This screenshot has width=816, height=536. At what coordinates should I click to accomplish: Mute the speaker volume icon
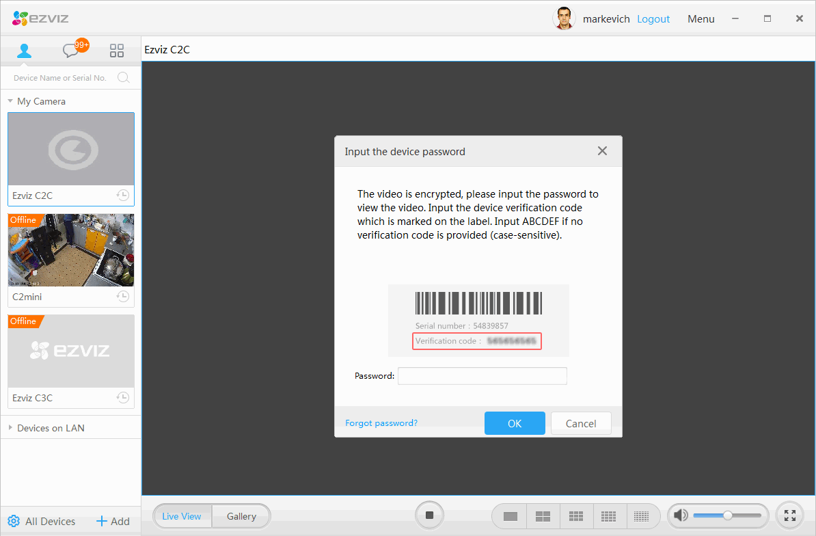click(680, 515)
